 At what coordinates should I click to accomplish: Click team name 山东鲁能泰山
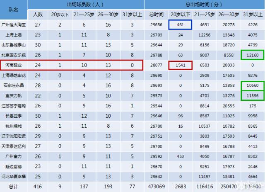point(14,45)
